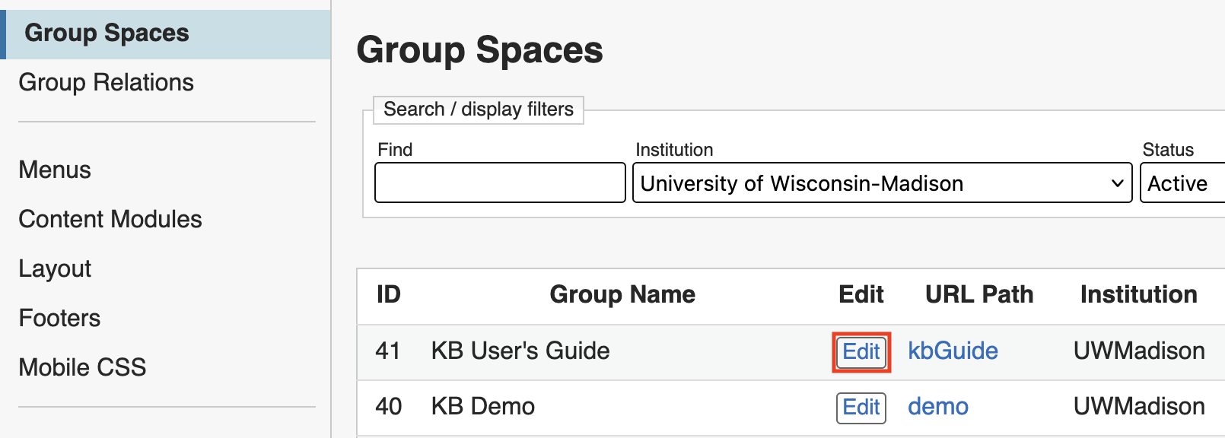Edit the KB User's Guide group
Screen dimensions: 1225x438
click(861, 351)
